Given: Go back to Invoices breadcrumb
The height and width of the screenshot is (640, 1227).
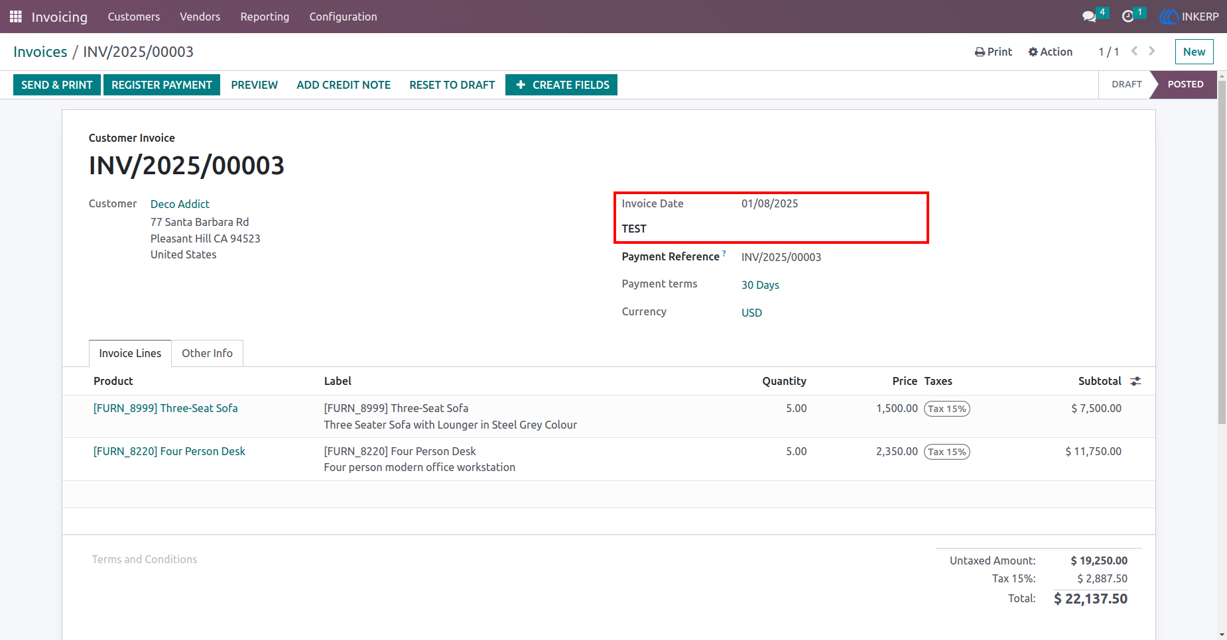Looking at the screenshot, I should click(40, 52).
